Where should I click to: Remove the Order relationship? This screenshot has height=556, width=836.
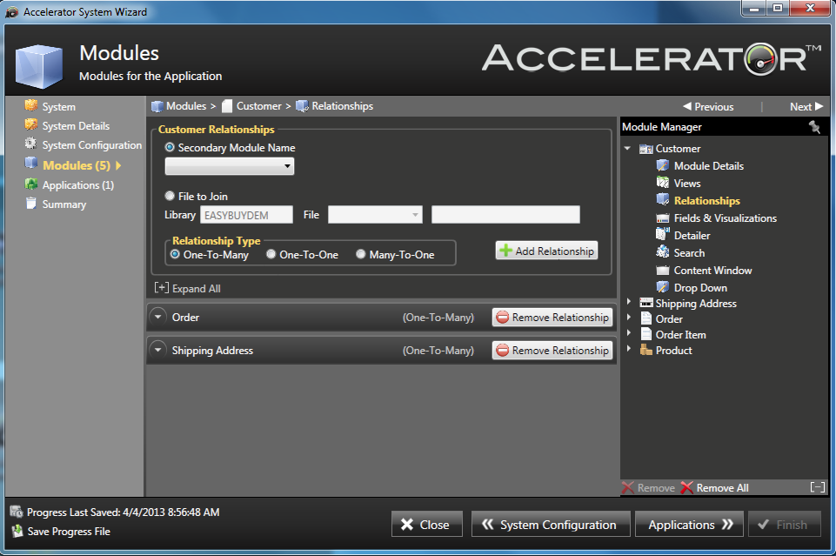tap(552, 318)
